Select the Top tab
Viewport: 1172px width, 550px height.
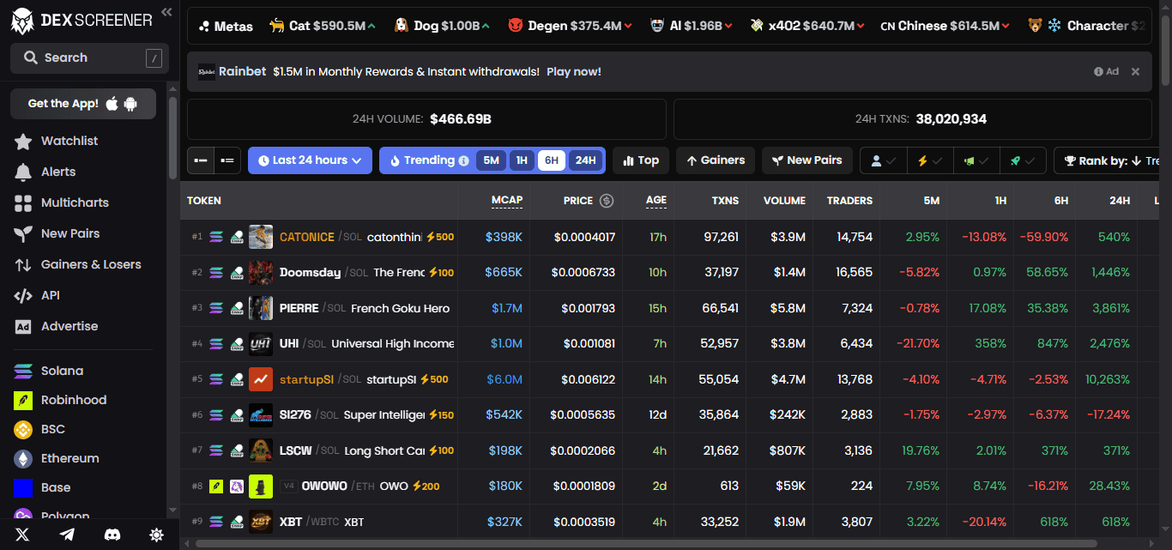click(640, 160)
